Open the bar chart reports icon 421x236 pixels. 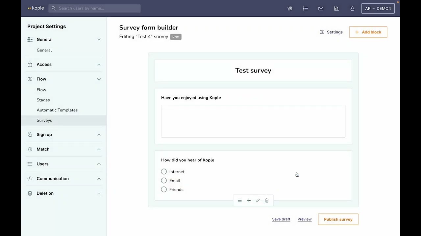(336, 9)
